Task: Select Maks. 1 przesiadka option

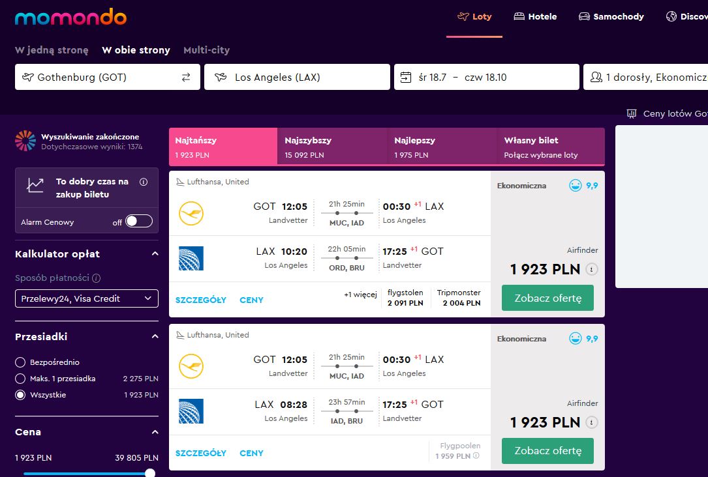Action: tap(20, 378)
